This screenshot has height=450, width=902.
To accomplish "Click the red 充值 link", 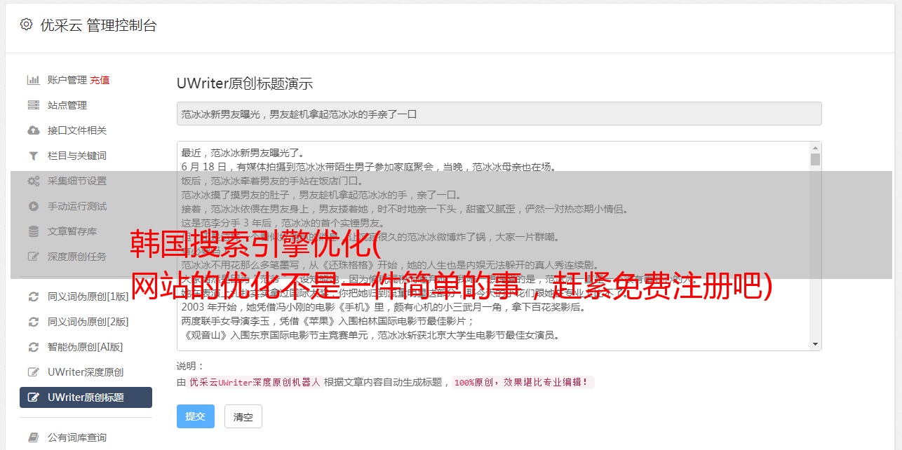I will click(100, 80).
